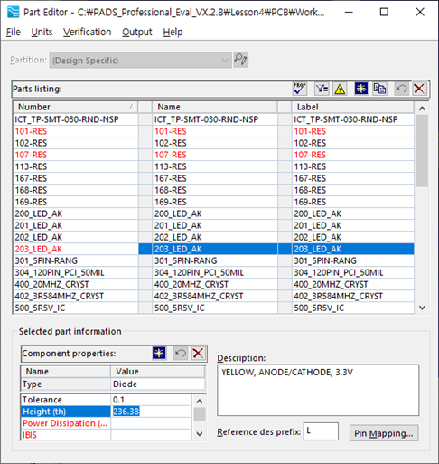Screen dimensions: 439x464
Task: Select 400_20MHZ_CRYST in the Number column
Action: (76, 284)
